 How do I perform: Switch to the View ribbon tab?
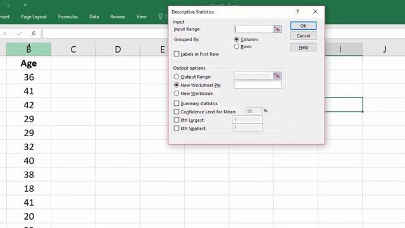pyautogui.click(x=141, y=16)
